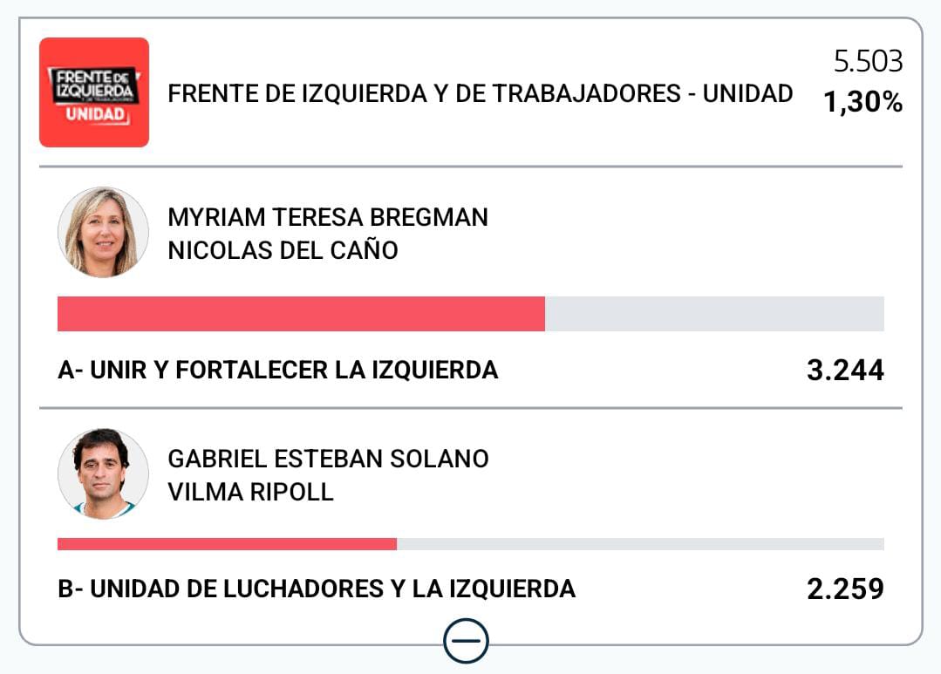Click the 1,30% percentage value
This screenshot has width=941, height=674.
863,103
